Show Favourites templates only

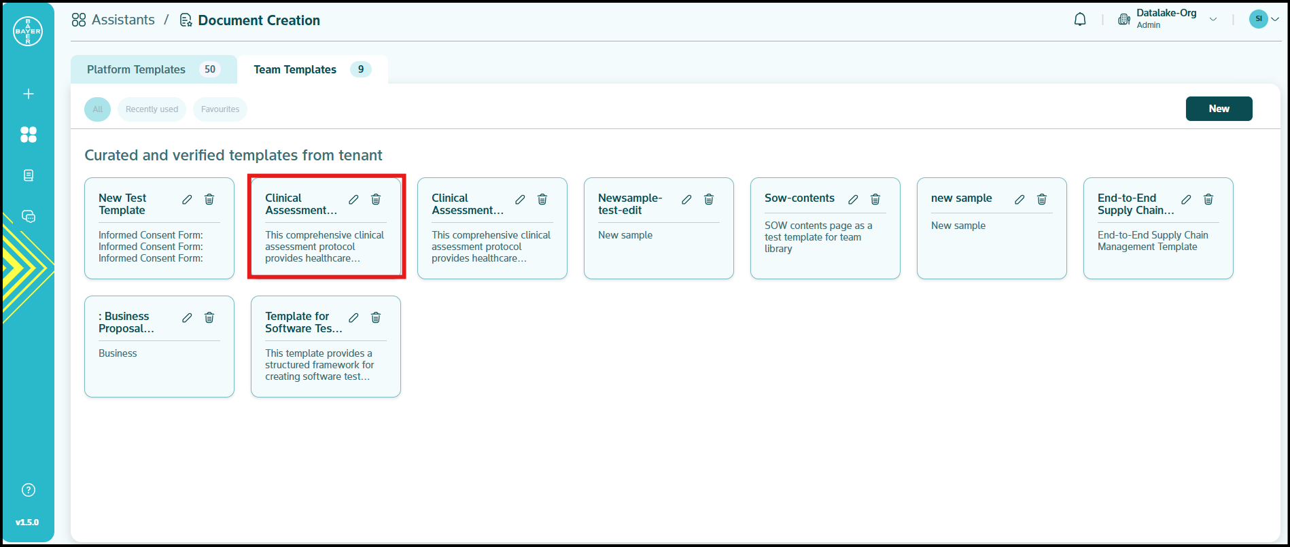(x=220, y=109)
